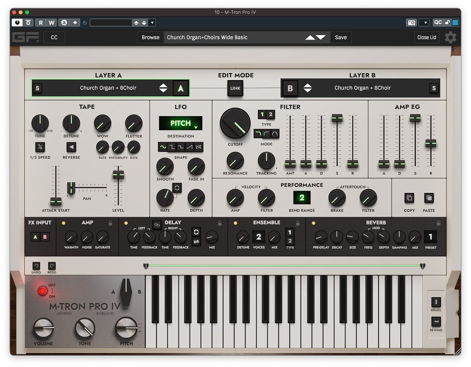Click the Save patch button
471x367 pixels.
click(x=341, y=37)
